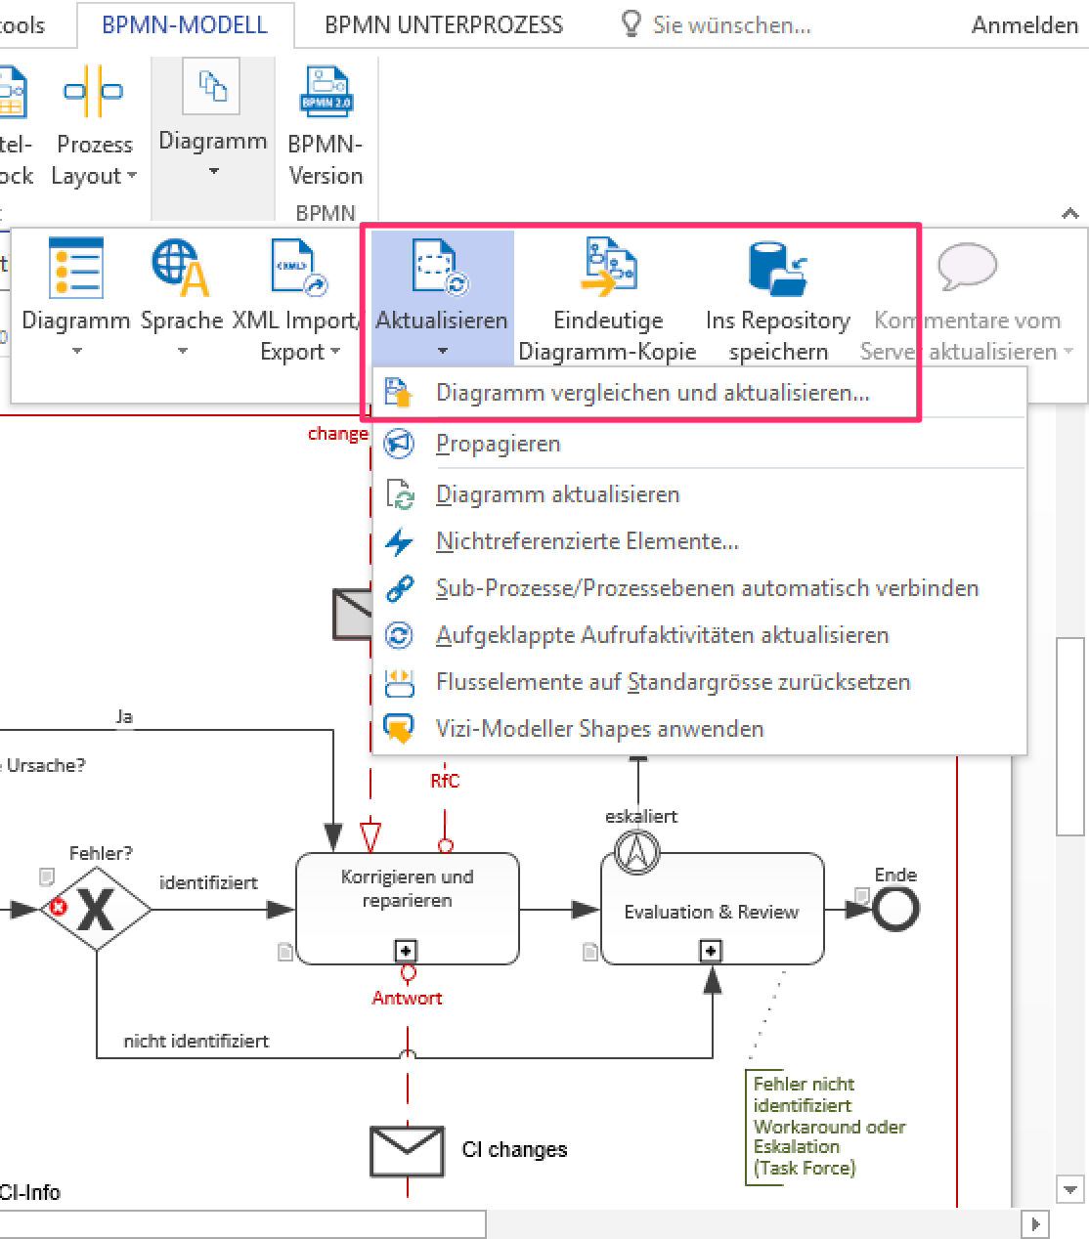Click the Anmelden link

(x=1024, y=24)
